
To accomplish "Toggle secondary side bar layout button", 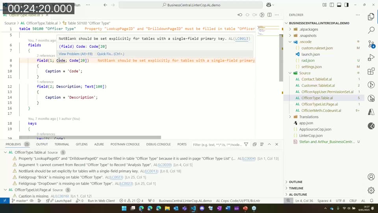I will [346, 5].
